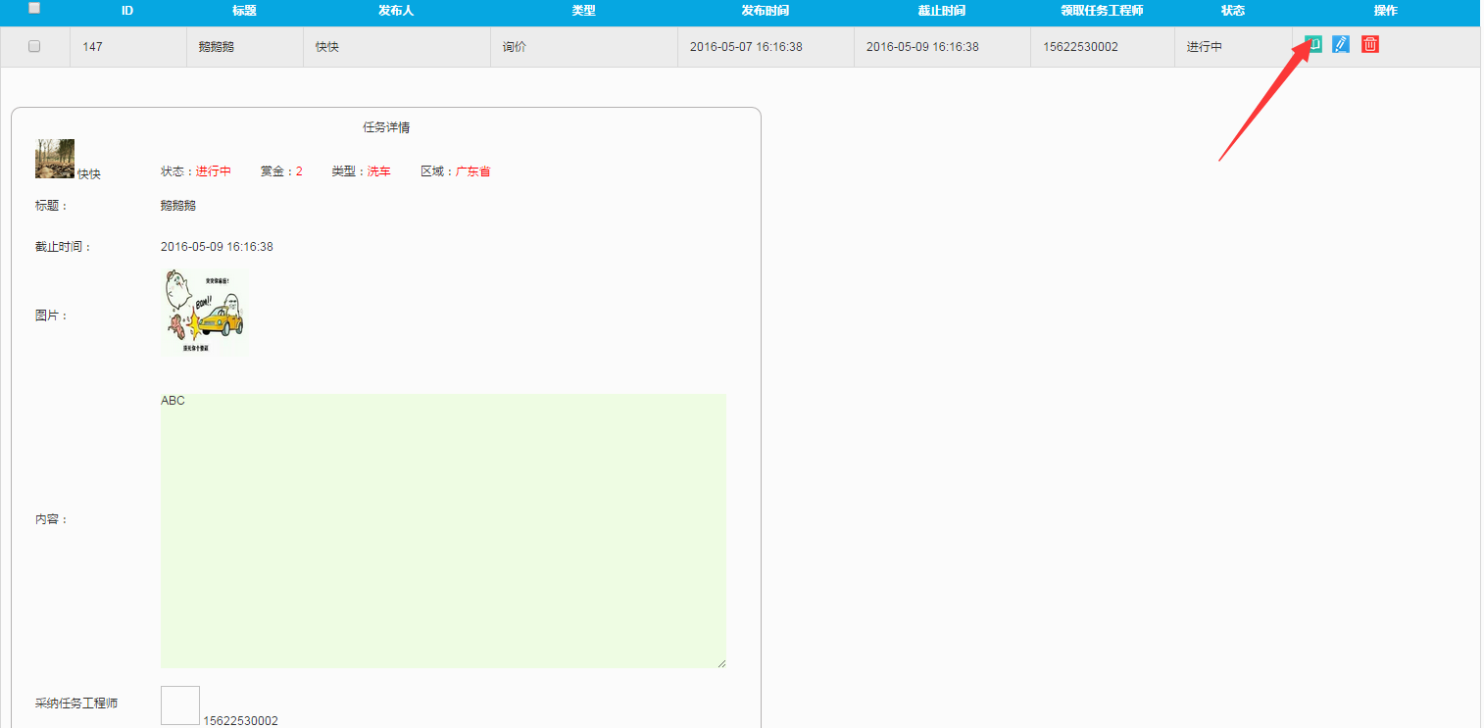Click the 发布时间 column header
The width and height of the screenshot is (1484, 728).
pyautogui.click(x=765, y=11)
